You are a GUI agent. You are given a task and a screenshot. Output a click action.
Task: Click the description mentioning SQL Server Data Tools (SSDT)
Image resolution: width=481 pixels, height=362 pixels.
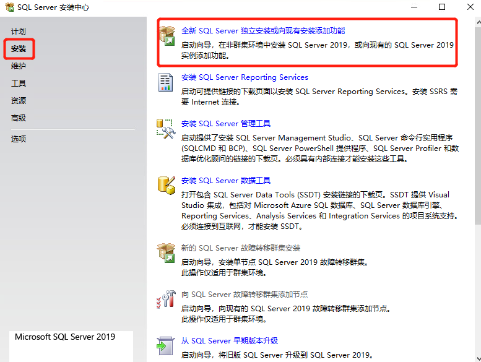click(x=320, y=210)
